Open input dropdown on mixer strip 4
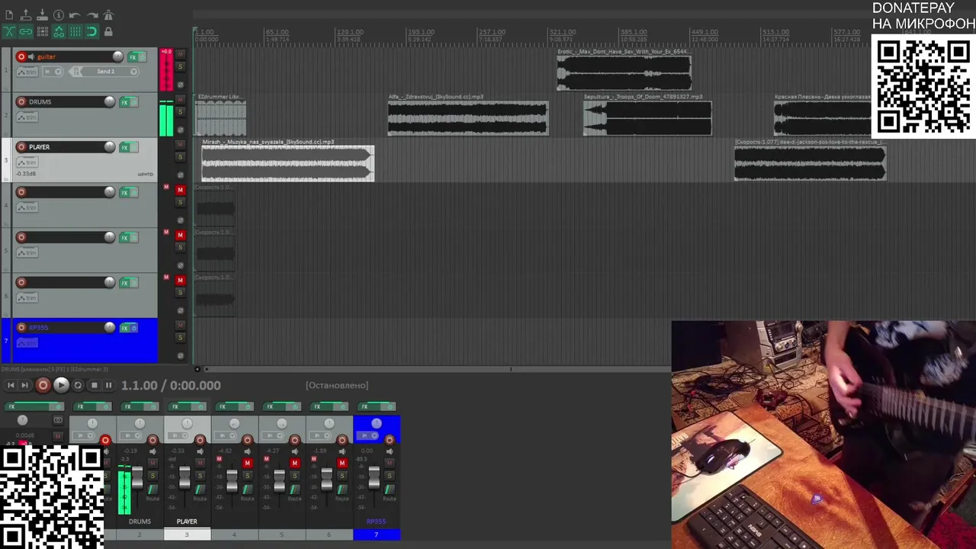The width and height of the screenshot is (976, 549). pos(226,435)
